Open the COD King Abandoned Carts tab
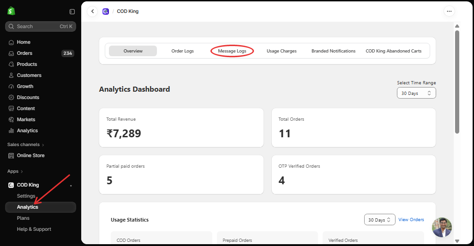The height and width of the screenshot is (246, 474). coord(394,51)
